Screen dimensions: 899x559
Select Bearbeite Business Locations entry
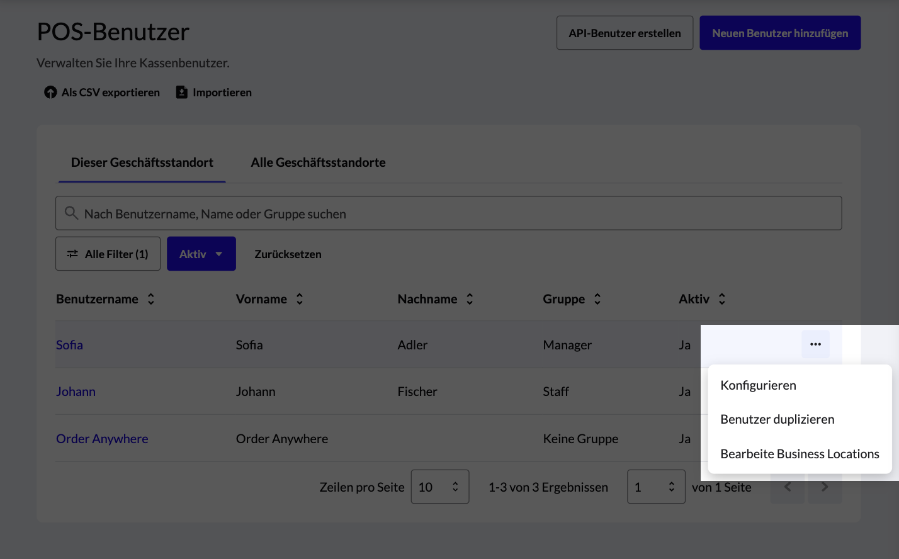(800, 454)
